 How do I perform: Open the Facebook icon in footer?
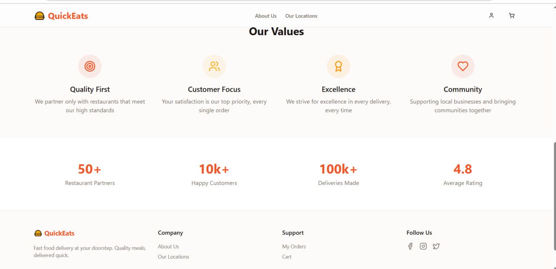410,246
